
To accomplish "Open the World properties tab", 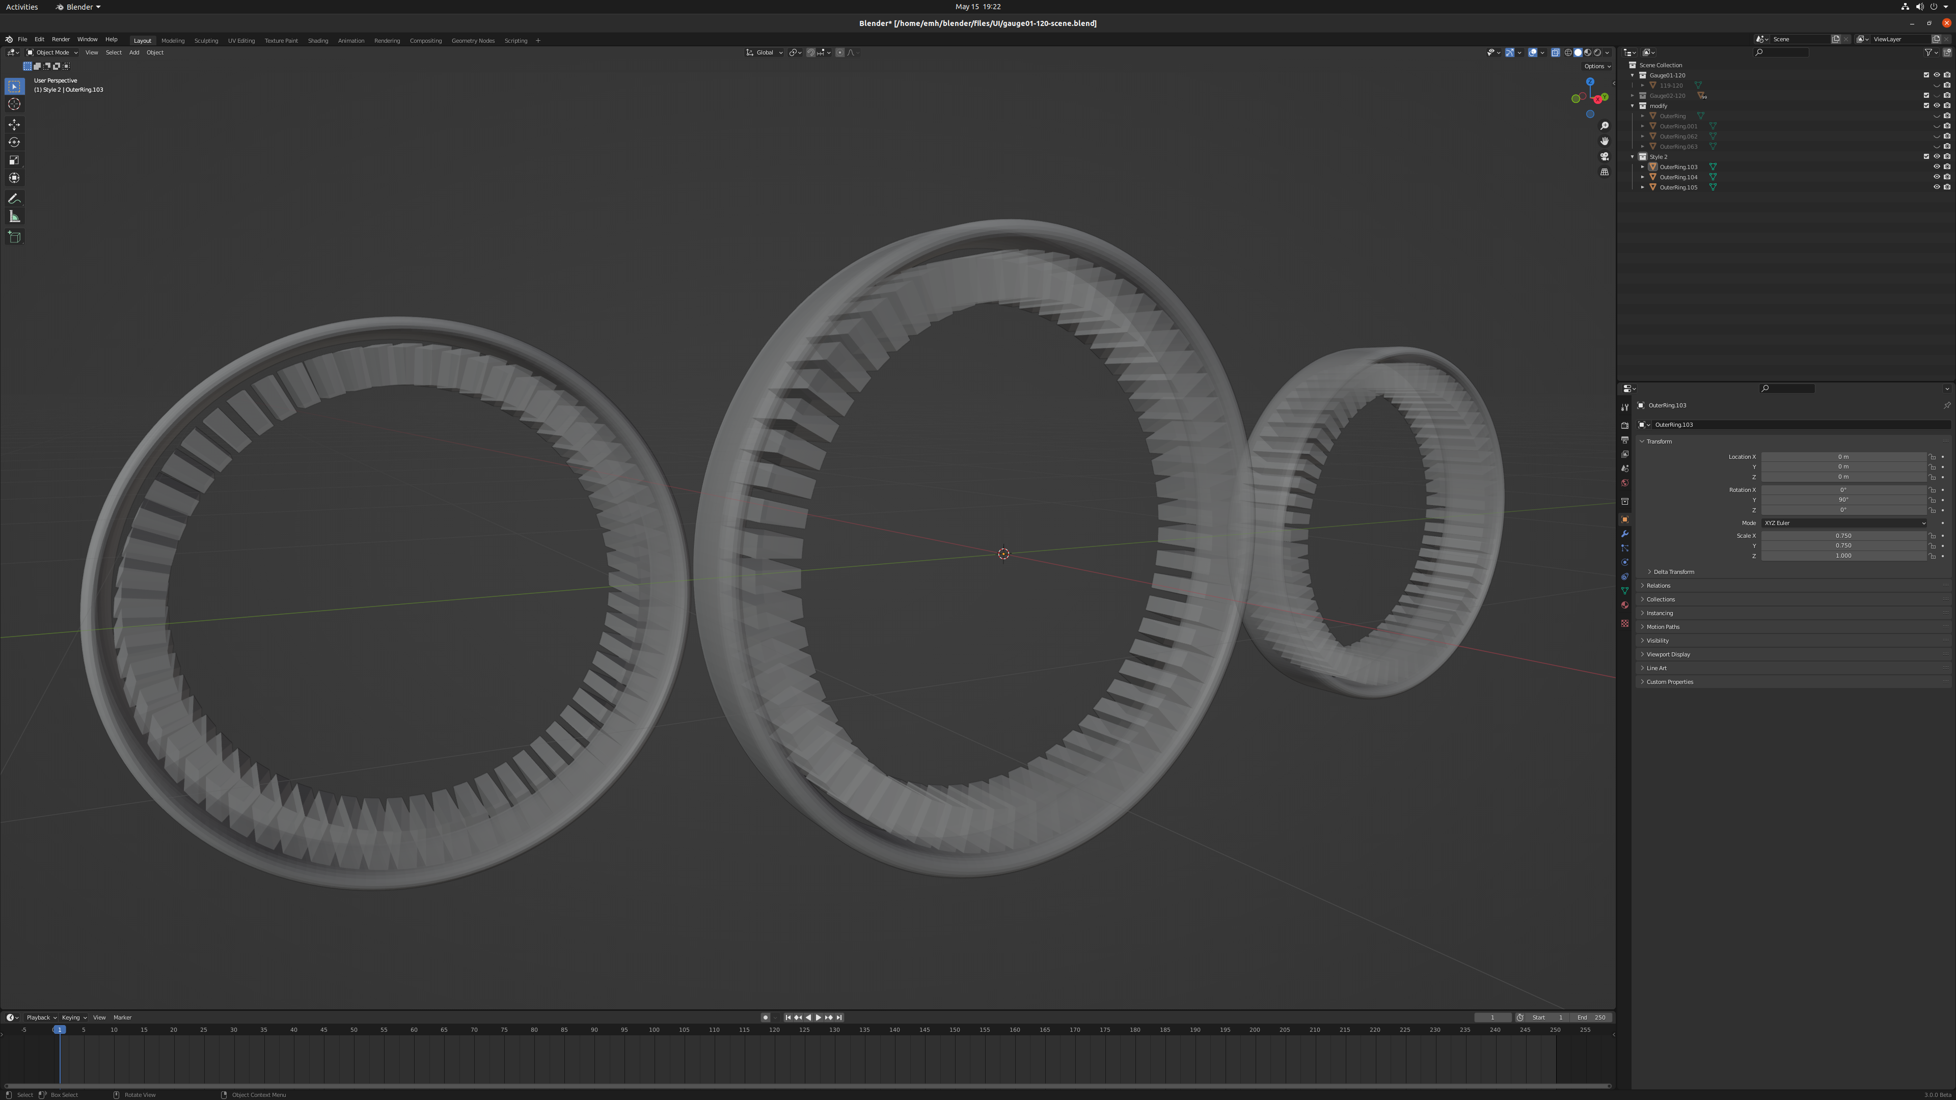I will (1625, 483).
